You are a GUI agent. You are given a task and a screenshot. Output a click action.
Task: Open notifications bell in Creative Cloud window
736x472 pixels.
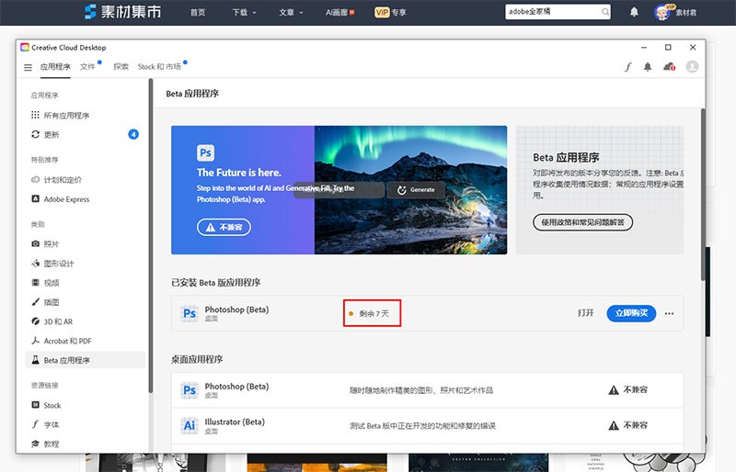tap(648, 67)
